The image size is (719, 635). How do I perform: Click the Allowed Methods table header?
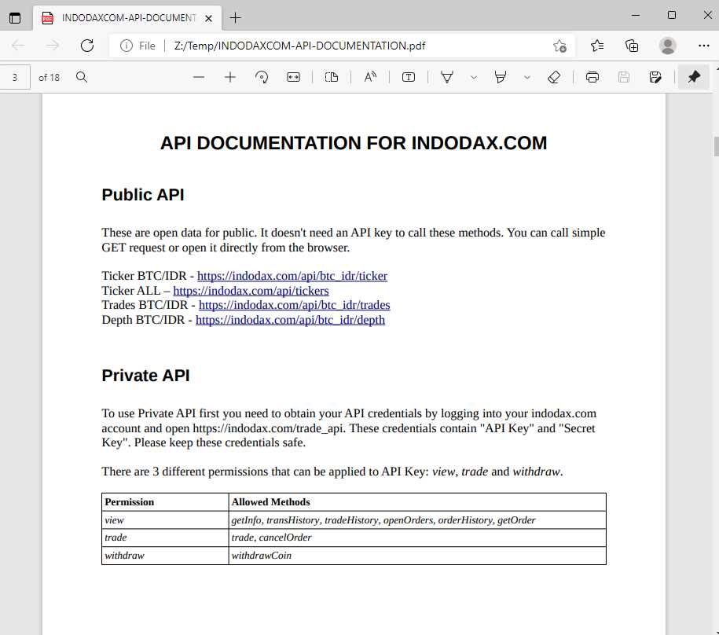[x=417, y=502]
